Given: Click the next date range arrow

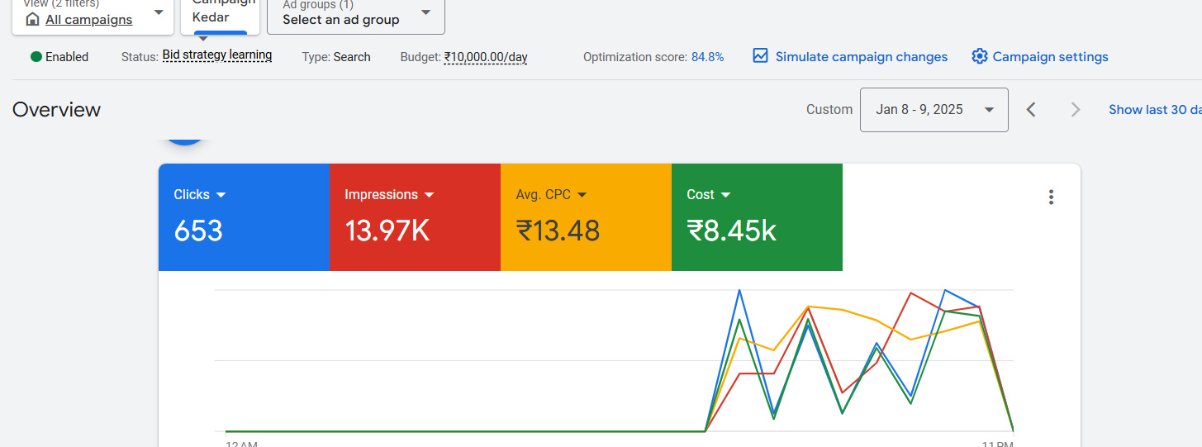Looking at the screenshot, I should [x=1075, y=110].
